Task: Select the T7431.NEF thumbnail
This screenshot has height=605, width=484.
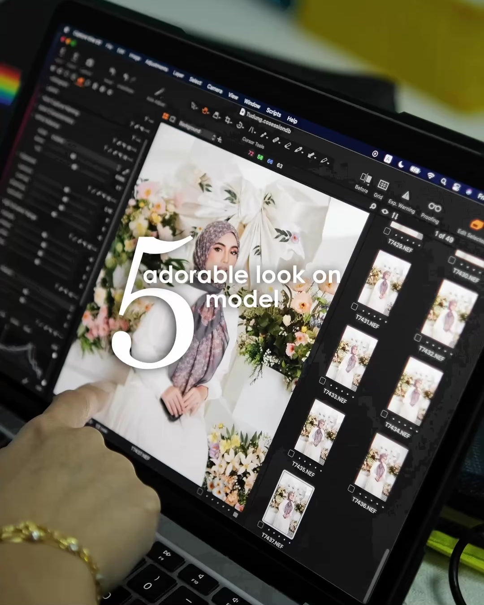Action: click(384, 282)
